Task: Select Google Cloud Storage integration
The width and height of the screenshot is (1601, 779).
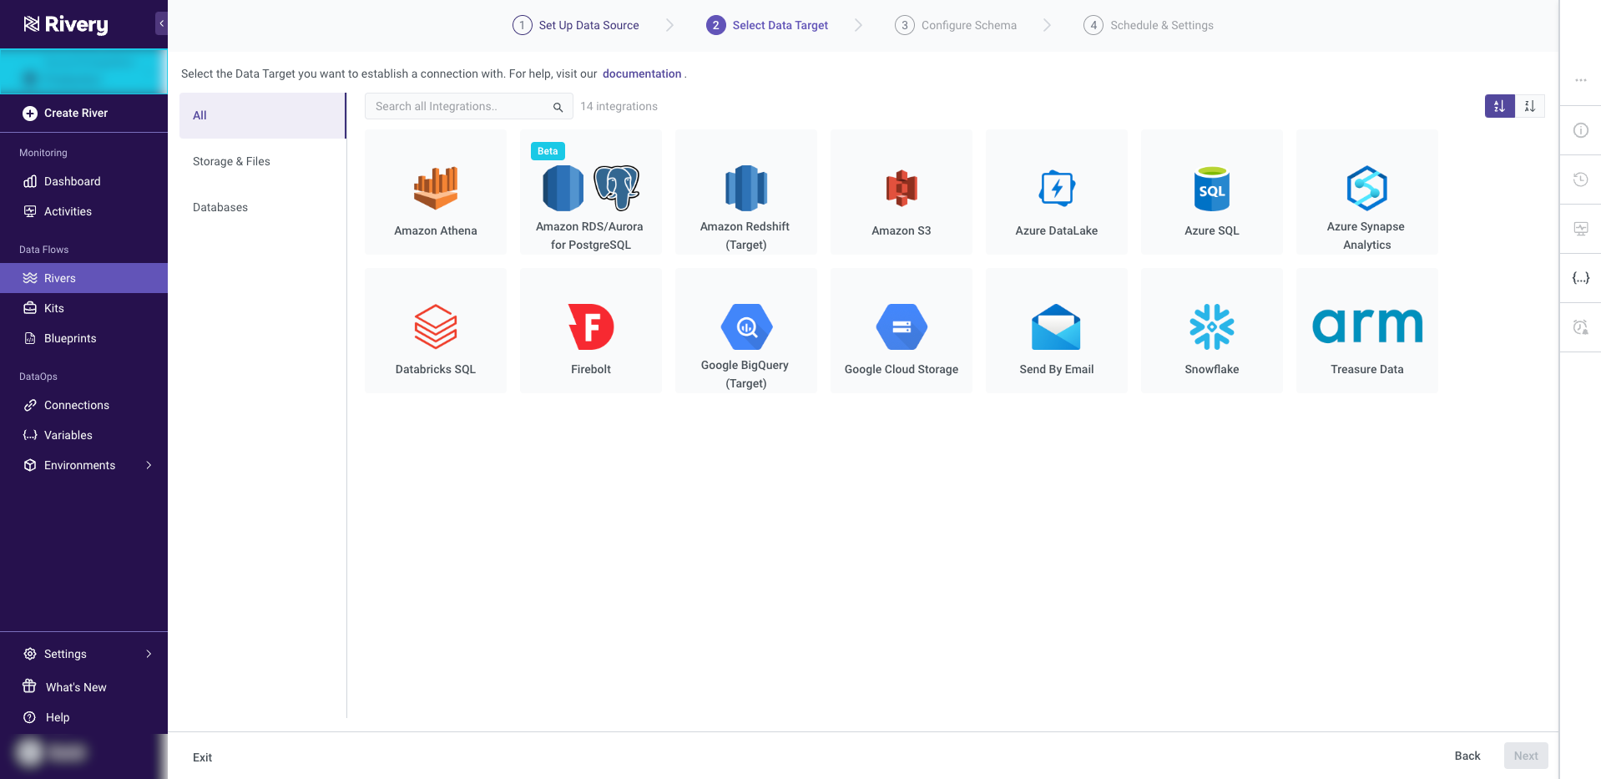Action: pyautogui.click(x=902, y=331)
